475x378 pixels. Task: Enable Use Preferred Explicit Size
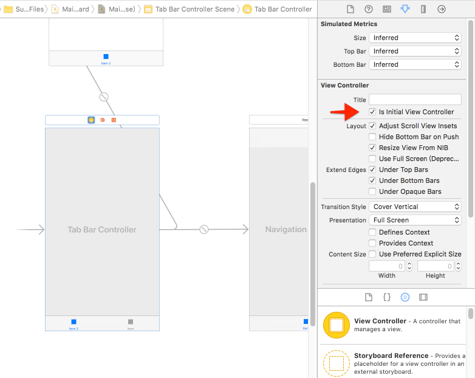372,254
